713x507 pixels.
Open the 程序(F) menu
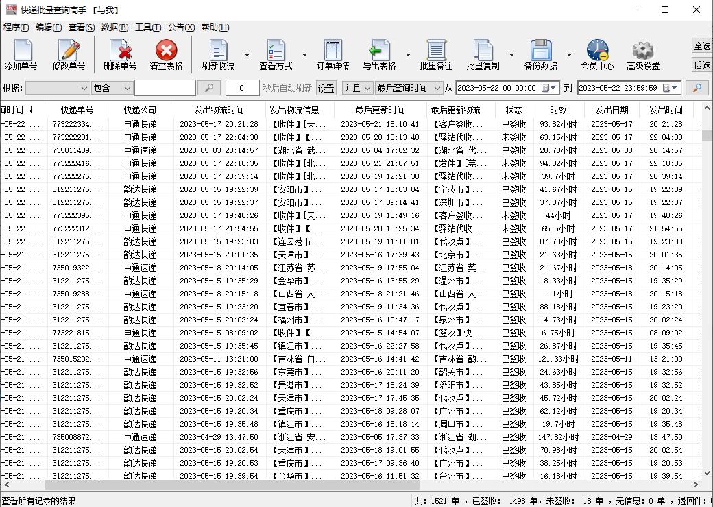[x=16, y=27]
